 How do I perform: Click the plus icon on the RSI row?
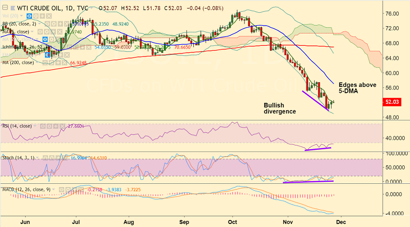[56, 126]
